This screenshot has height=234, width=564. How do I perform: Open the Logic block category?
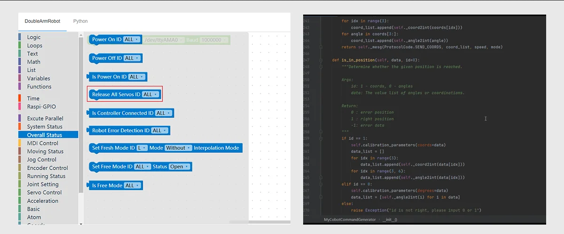pyautogui.click(x=33, y=37)
